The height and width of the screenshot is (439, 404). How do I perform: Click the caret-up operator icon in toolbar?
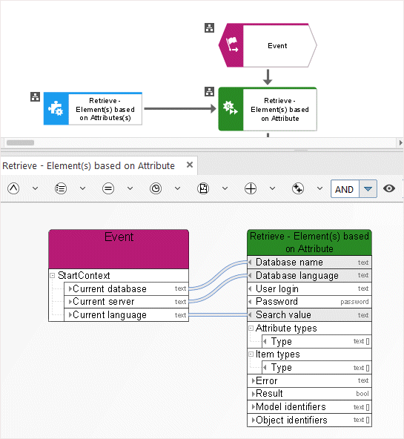click(13, 188)
